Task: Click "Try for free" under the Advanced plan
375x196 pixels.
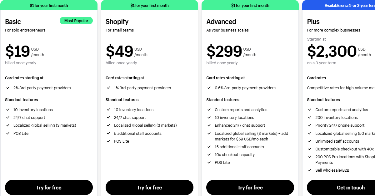Action: (x=250, y=187)
